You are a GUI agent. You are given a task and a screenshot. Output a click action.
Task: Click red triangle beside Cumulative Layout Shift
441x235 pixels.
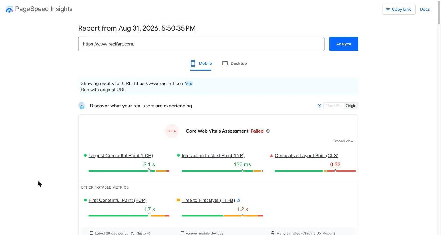272,155
